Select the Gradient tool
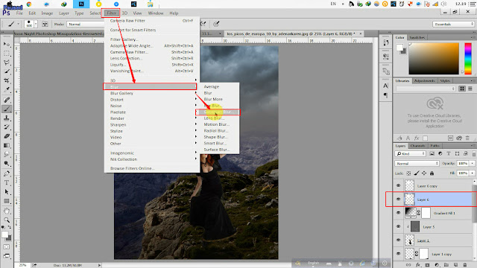Viewport: 477px width, 268px height. pyautogui.click(x=7, y=146)
